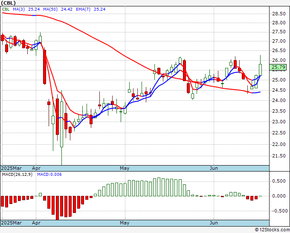Click the 28.50 price axis label
The height and width of the screenshot is (233, 290).
[279, 14]
